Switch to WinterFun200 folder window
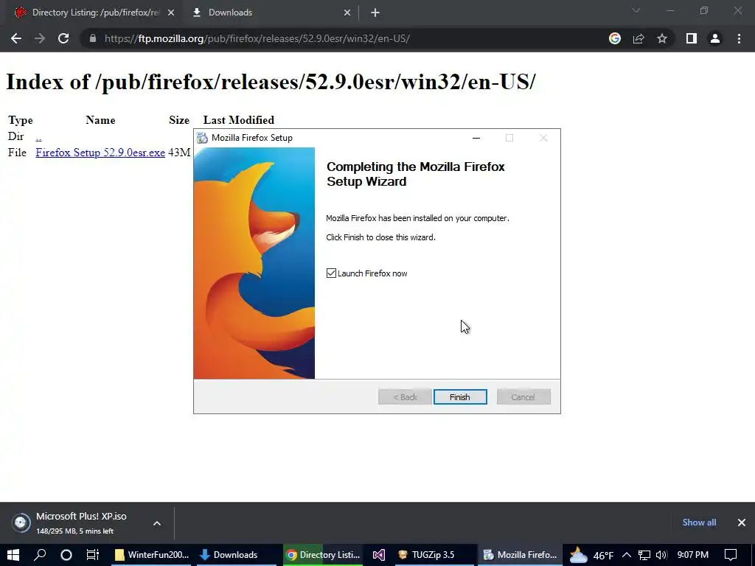The width and height of the screenshot is (755, 566). (152, 555)
